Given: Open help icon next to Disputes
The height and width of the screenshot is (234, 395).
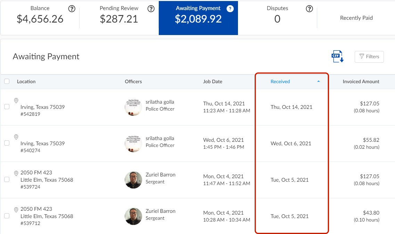Looking at the screenshot, I should tap(309, 9).
